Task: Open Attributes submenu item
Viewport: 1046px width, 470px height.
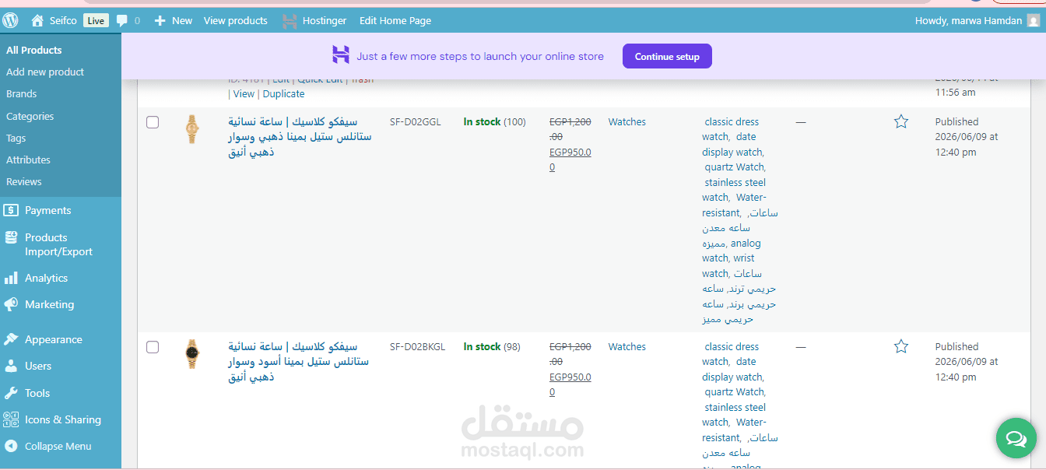Action: pos(29,160)
